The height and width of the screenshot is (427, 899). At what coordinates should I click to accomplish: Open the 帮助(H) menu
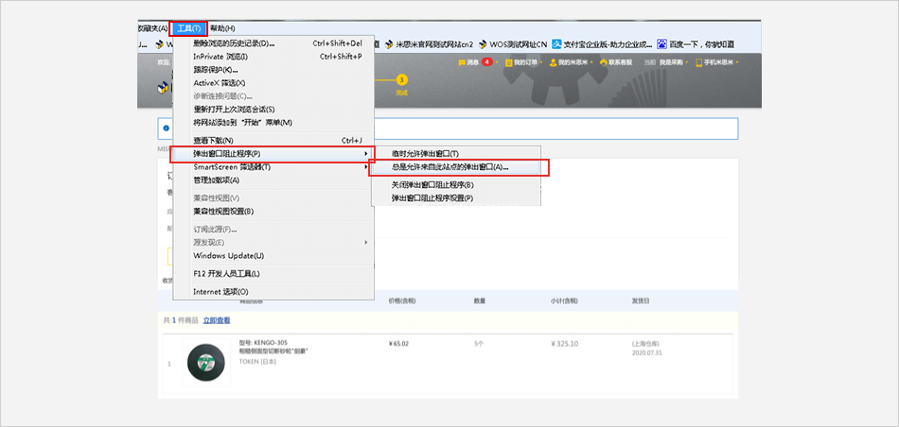point(223,28)
